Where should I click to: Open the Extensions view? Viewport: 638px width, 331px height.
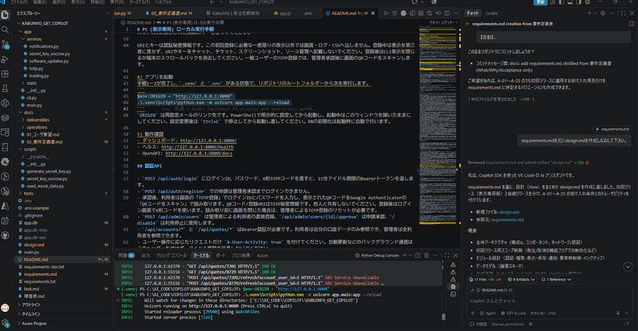5,74
